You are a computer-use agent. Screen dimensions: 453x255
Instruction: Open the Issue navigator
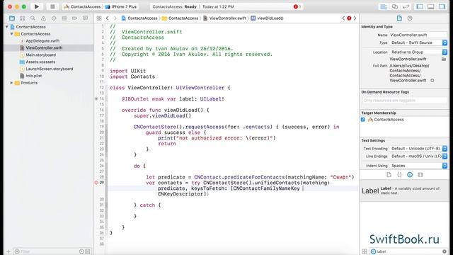coord(43,18)
